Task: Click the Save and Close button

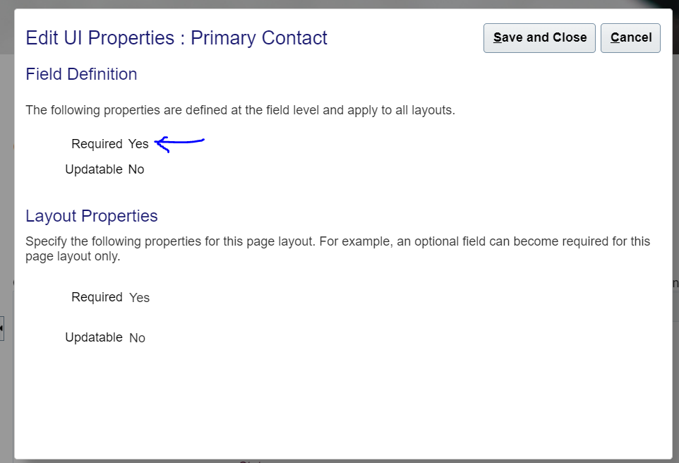Action: 539,38
